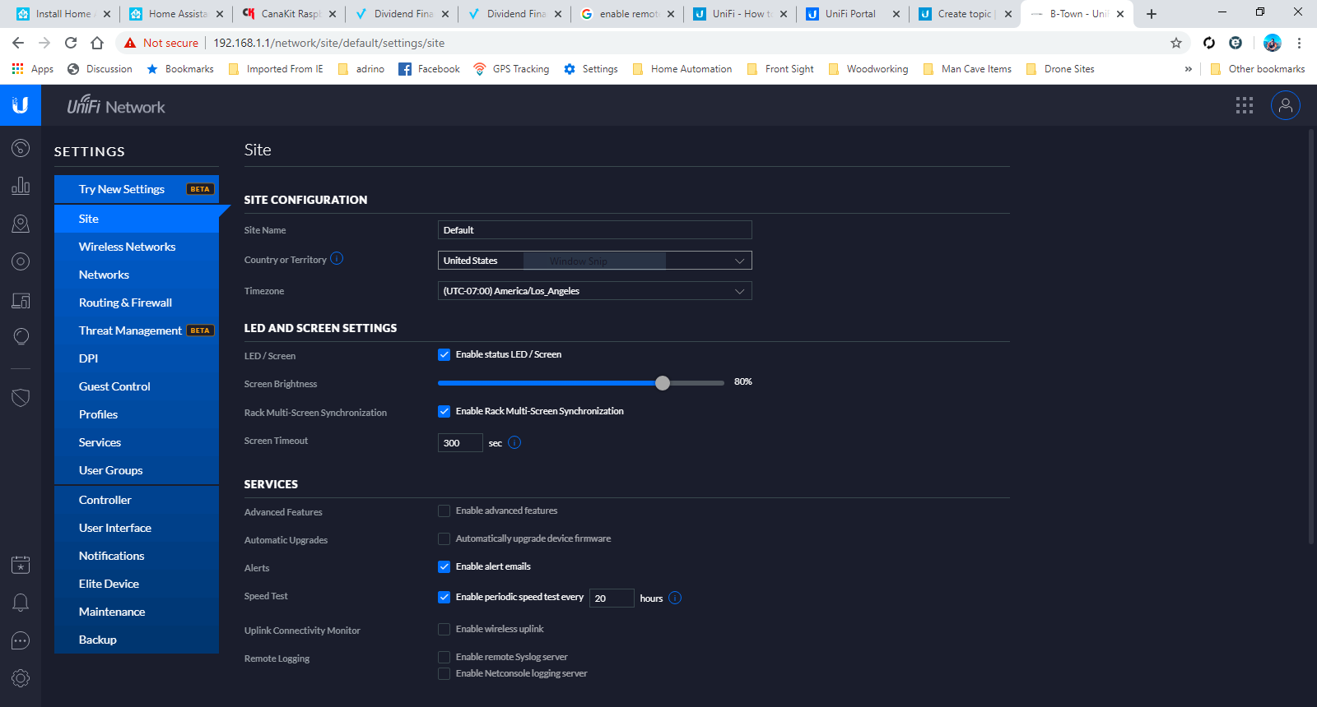
Task: Open Routing & Firewall settings section
Action: click(126, 303)
